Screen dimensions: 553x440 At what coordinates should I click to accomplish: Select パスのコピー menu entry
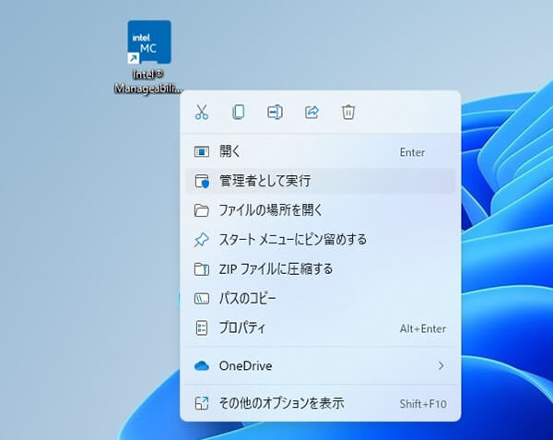(320, 299)
